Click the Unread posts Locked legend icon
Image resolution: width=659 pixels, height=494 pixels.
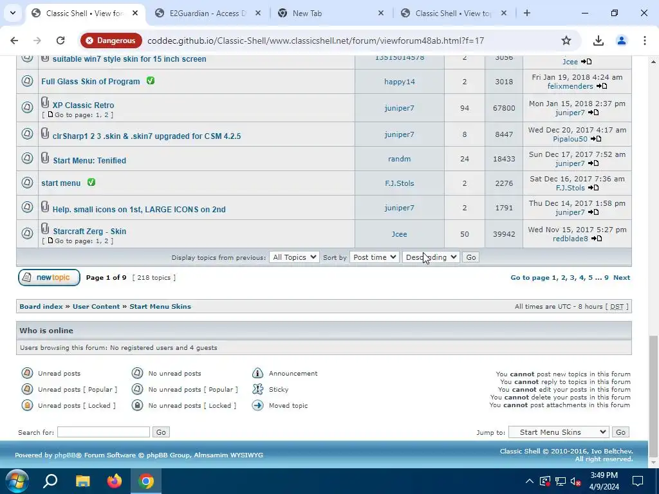pyautogui.click(x=27, y=405)
